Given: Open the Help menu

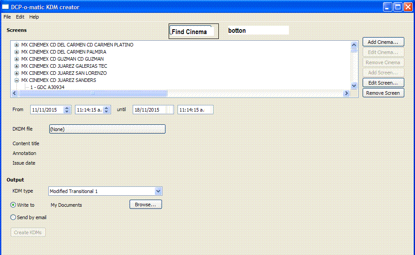Looking at the screenshot, I should [x=34, y=17].
